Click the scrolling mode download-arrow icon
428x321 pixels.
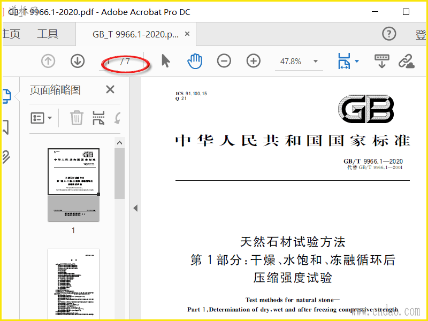(382, 61)
